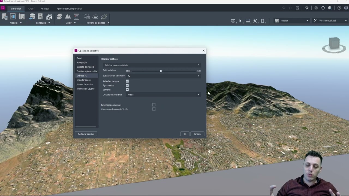Click the point cloud linear feature icon
The image size is (349, 196).
[104, 17]
